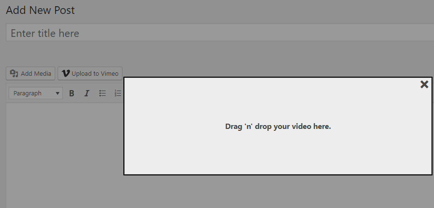Click the Add New Post heading
The image size is (434, 208).
pos(40,10)
